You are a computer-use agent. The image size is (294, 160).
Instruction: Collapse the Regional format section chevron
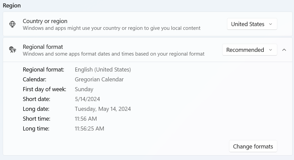(x=284, y=50)
